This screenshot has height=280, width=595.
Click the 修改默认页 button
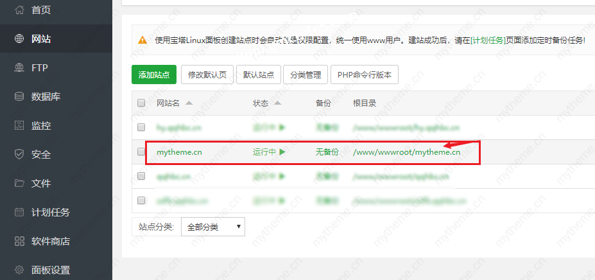[x=207, y=74]
